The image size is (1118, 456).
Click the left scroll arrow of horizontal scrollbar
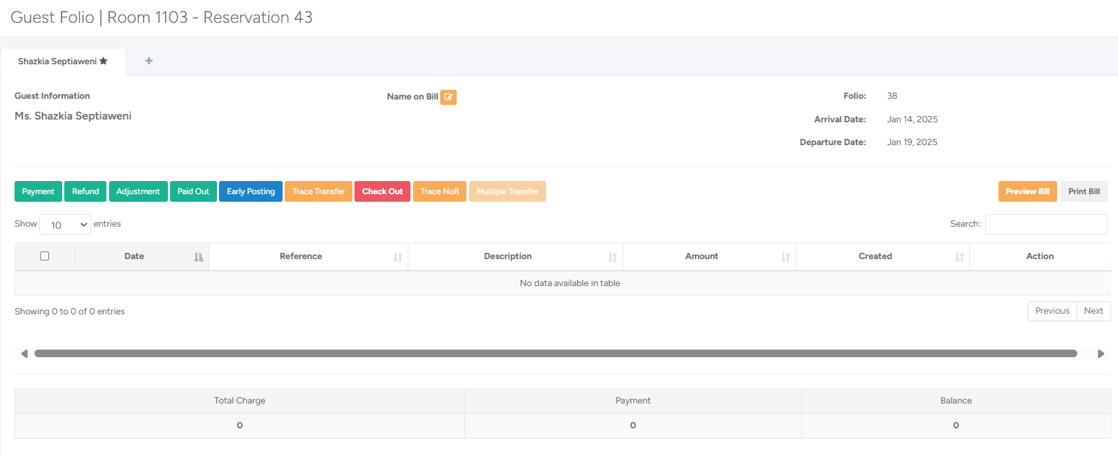point(24,354)
